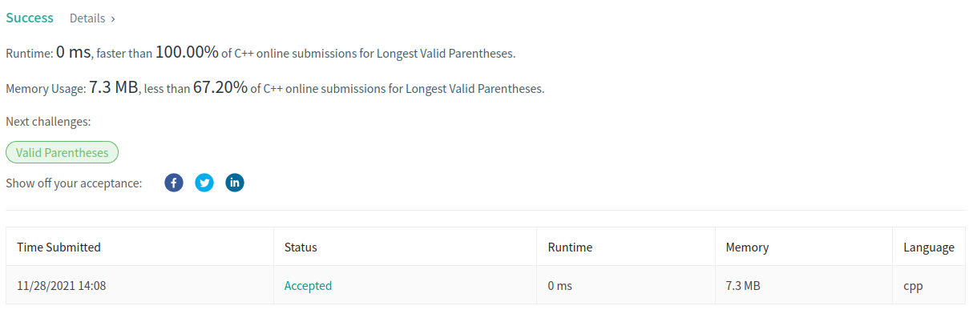Share acceptance on LinkedIn
Screen dimensions: 977x334
pyautogui.click(x=235, y=183)
